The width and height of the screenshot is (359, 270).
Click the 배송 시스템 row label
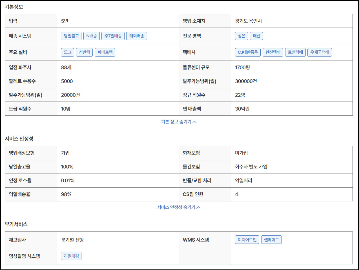(20, 36)
